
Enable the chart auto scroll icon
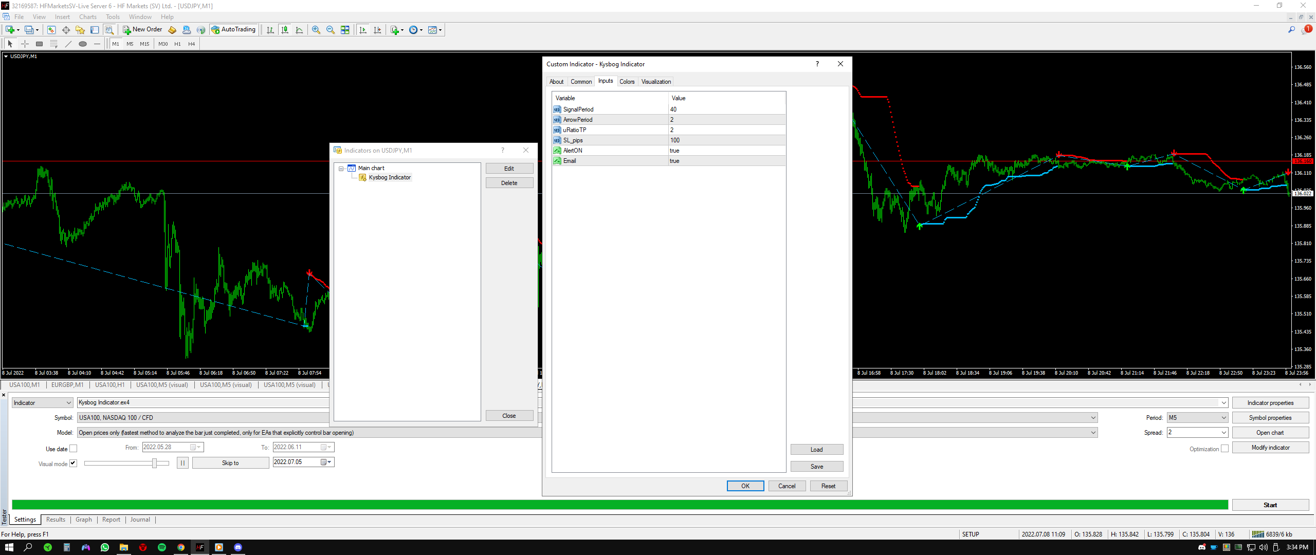tap(363, 30)
